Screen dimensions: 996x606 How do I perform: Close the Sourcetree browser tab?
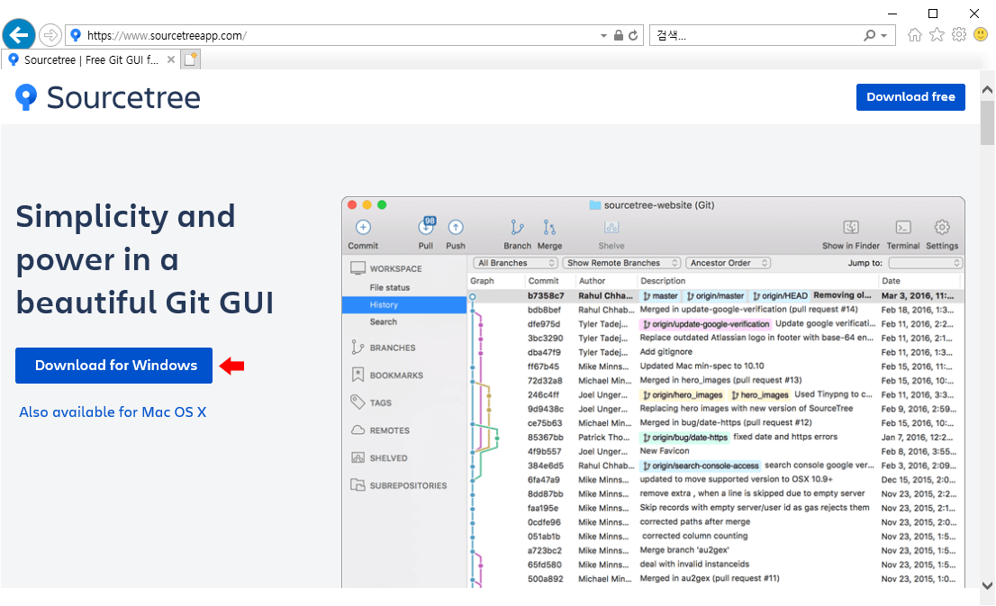coord(171,59)
